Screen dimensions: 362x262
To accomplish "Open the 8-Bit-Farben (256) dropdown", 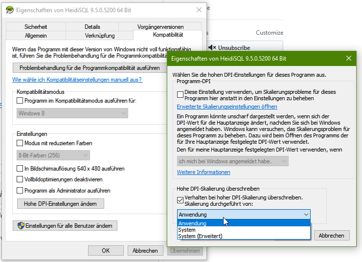I will click(53, 155).
